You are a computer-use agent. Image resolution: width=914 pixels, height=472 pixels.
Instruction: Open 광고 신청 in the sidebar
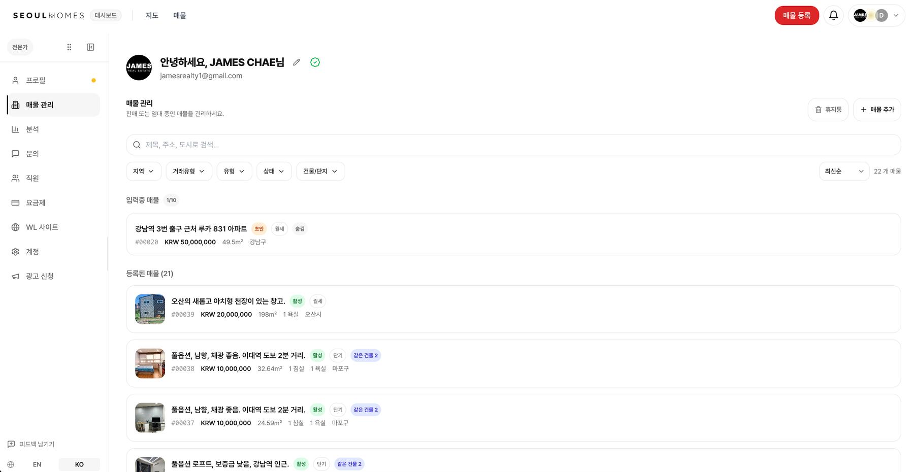pos(53,276)
